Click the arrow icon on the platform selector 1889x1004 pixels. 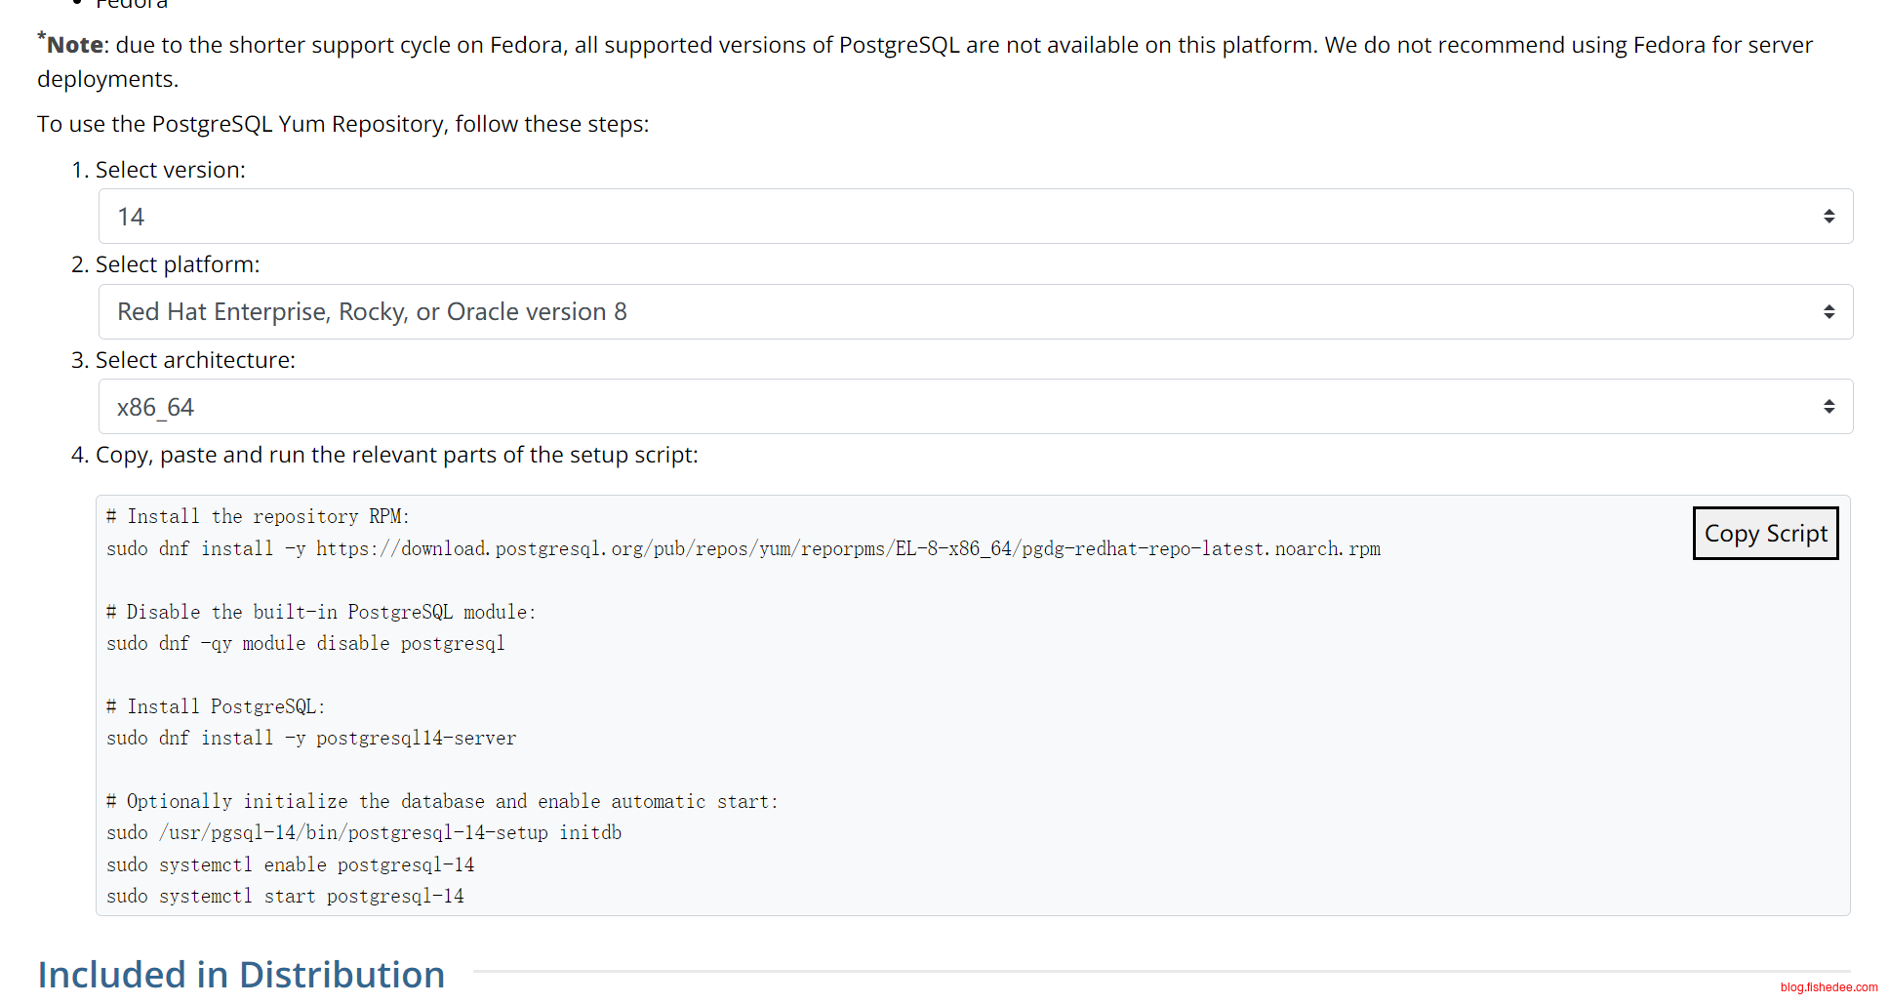coord(1829,312)
